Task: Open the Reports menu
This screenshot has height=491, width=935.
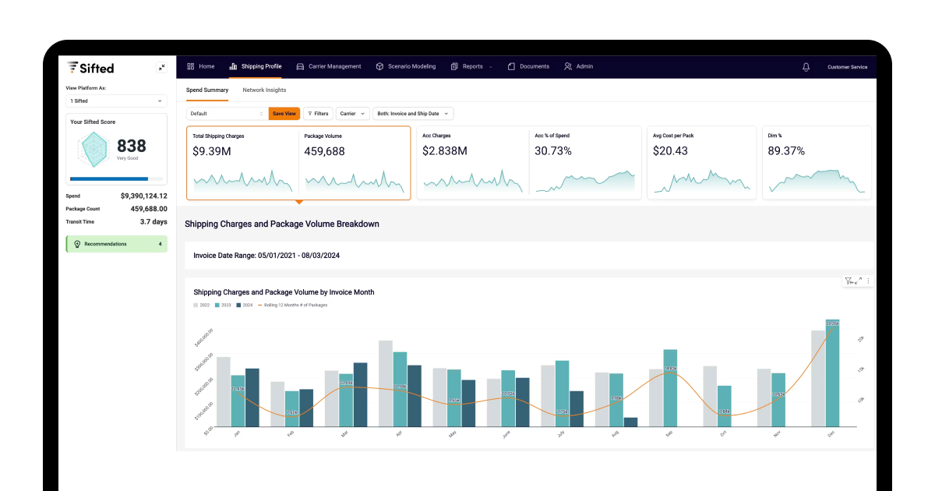Action: [471, 66]
